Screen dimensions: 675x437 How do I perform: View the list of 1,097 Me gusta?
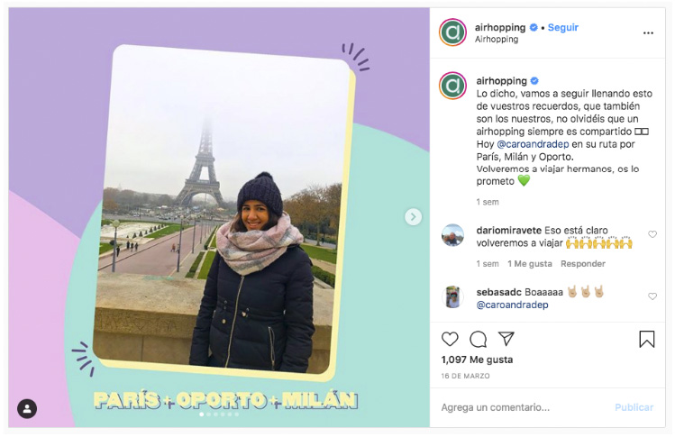pos(477,360)
